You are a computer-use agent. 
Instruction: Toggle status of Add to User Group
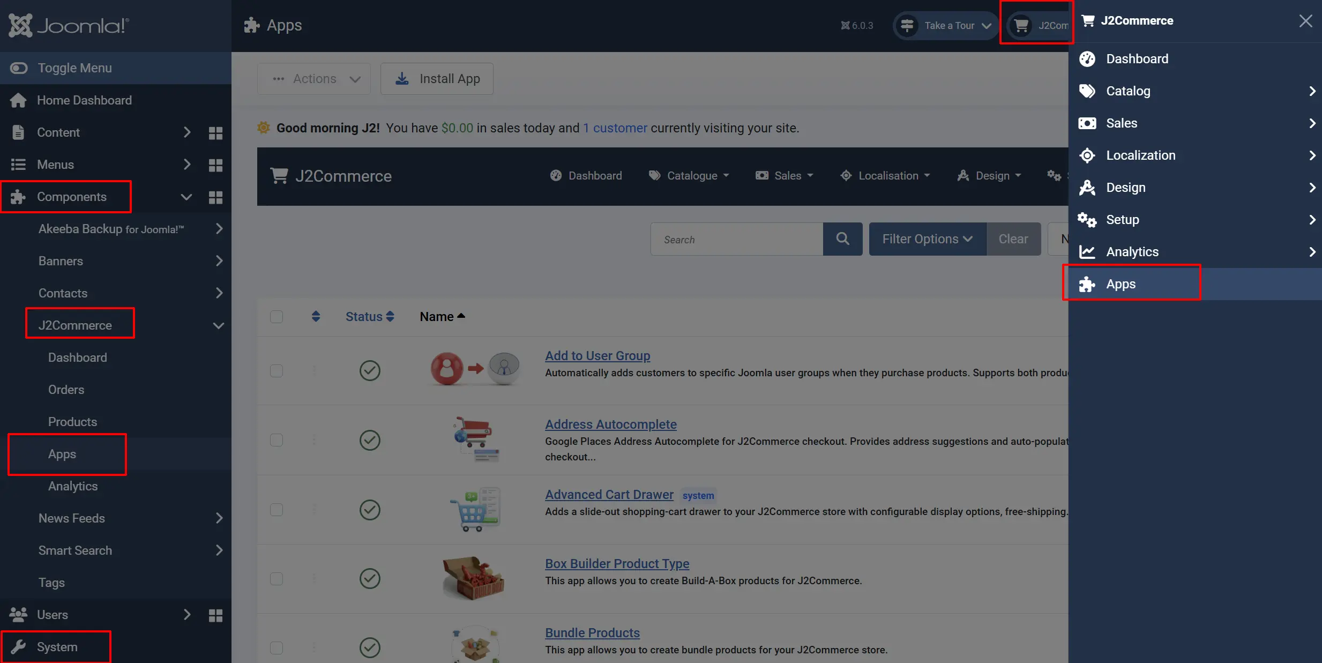[x=370, y=370]
